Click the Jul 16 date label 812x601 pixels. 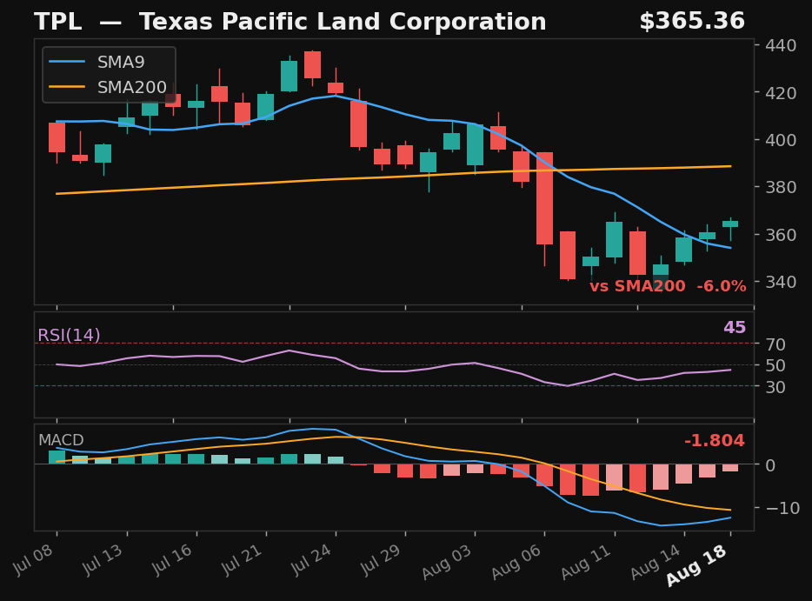[172, 560]
